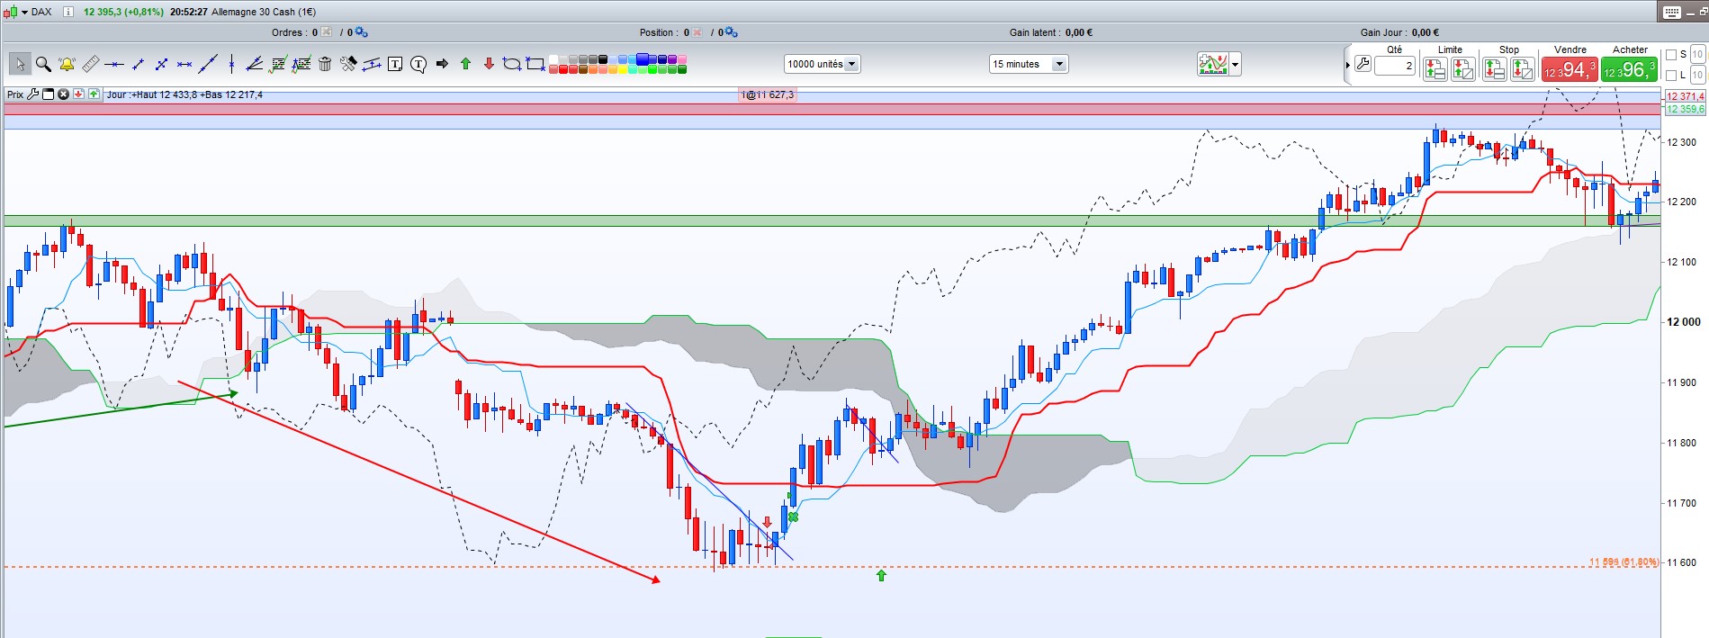1709x638 pixels.
Task: Activate the magnifier zoom tool
Action: click(x=43, y=64)
